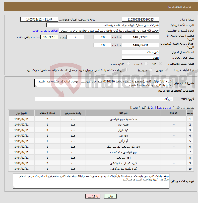Click the 1404/06/31 validity date field
This screenshot has height=203, width=198.
point(141,45)
